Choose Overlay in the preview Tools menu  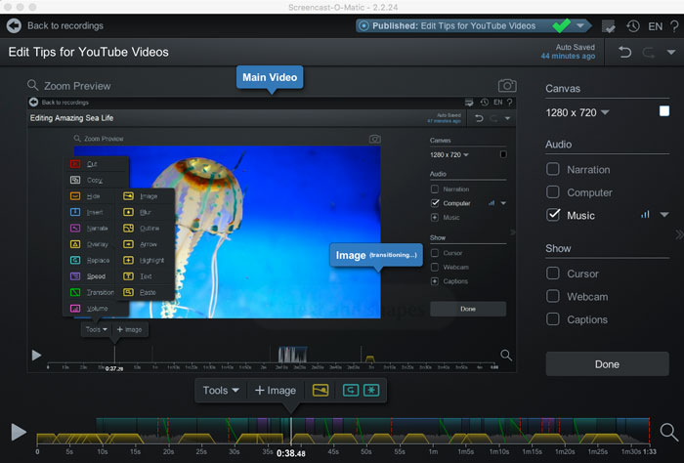tap(98, 244)
